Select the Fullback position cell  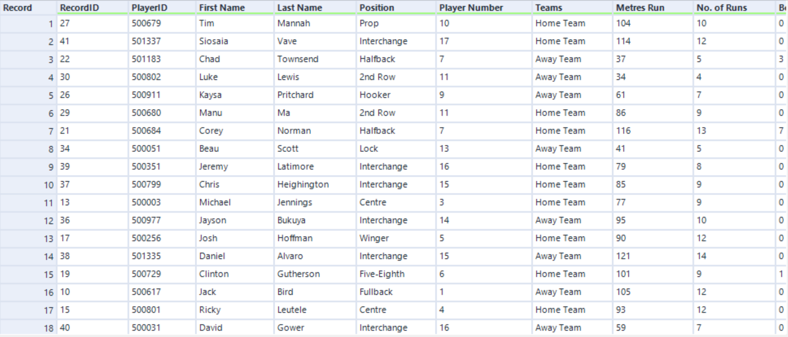376,292
